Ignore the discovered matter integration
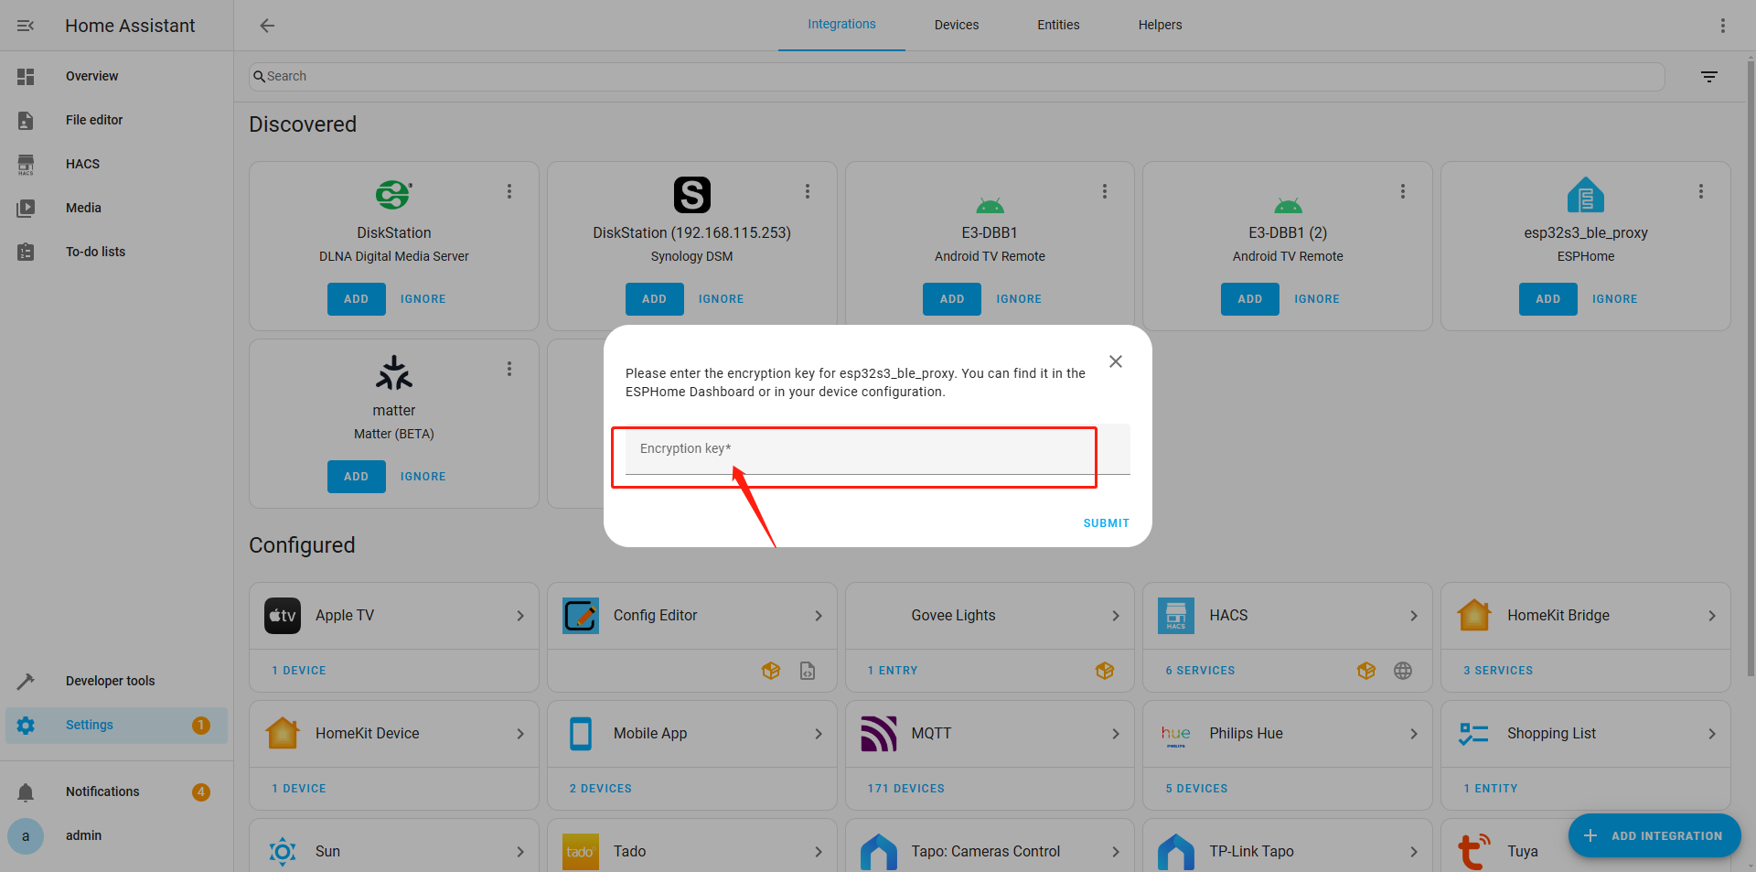The image size is (1756, 872). click(423, 477)
